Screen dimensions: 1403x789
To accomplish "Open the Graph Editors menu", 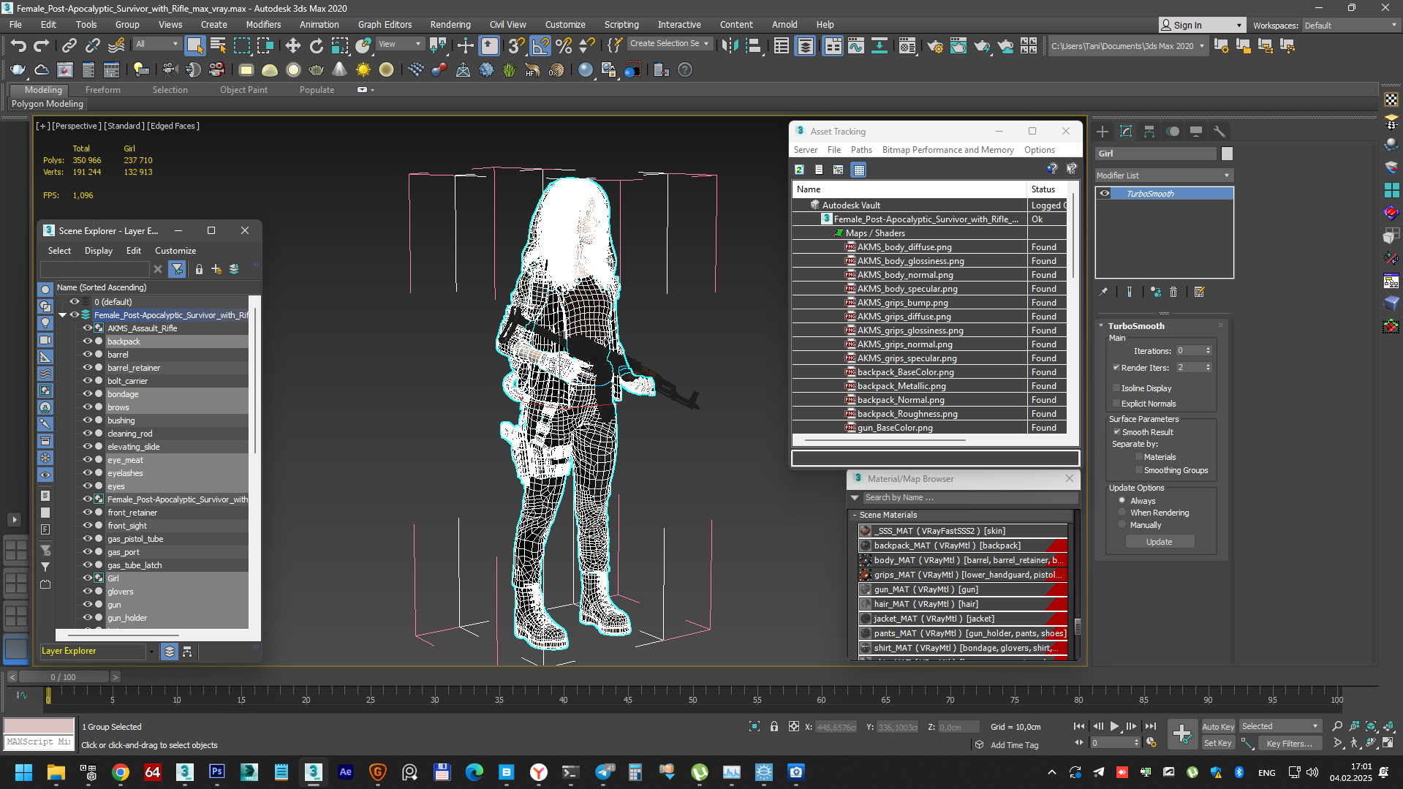I will tap(385, 24).
